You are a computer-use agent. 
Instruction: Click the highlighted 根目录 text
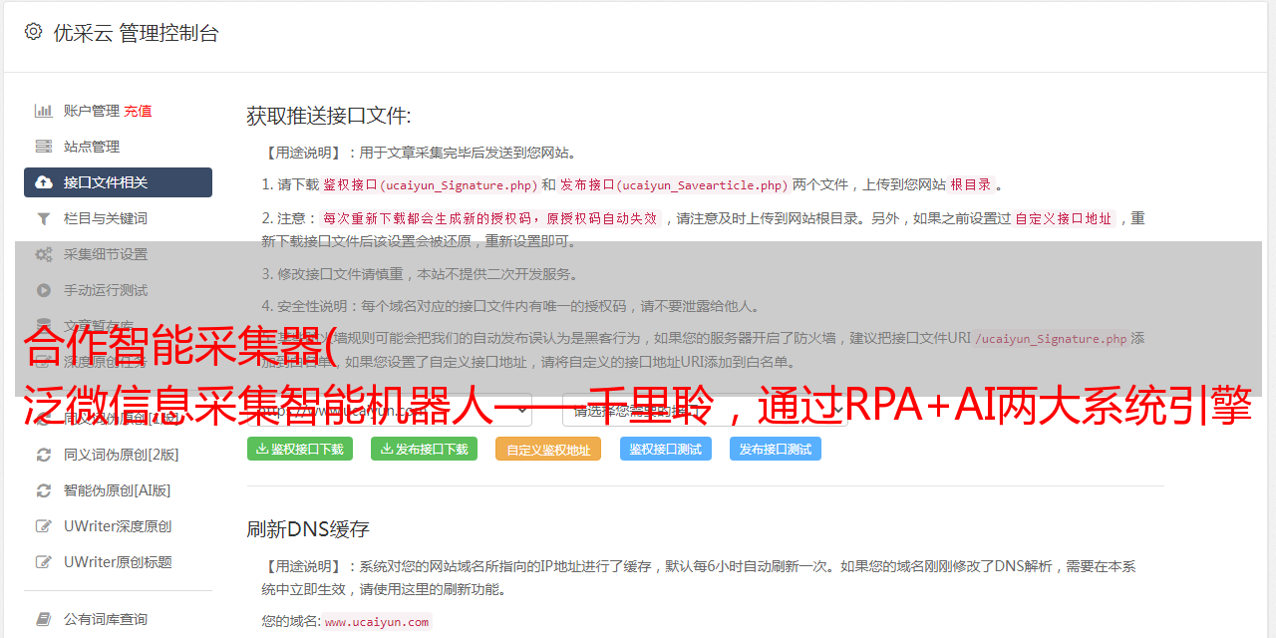coord(971,185)
